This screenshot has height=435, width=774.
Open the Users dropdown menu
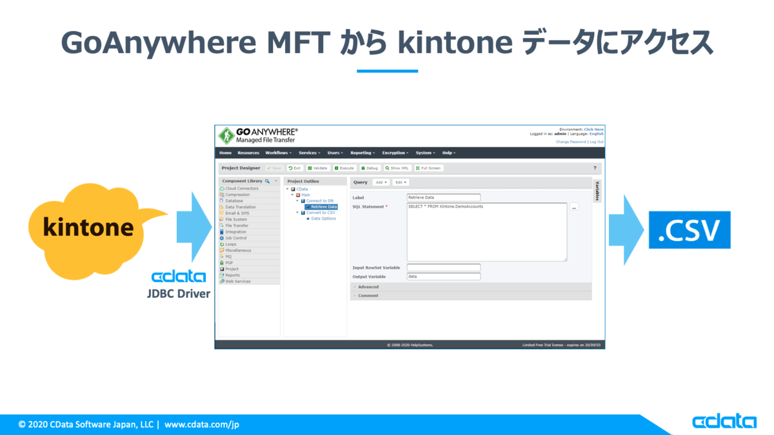(335, 153)
